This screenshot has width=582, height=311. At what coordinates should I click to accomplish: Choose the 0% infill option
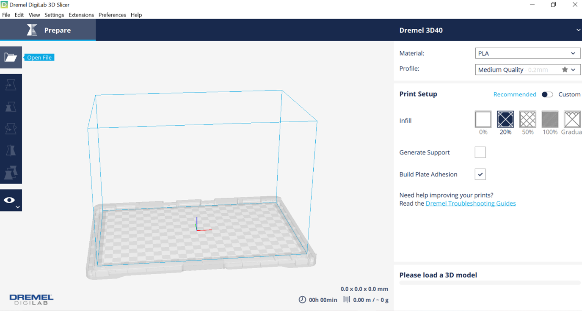coord(483,119)
